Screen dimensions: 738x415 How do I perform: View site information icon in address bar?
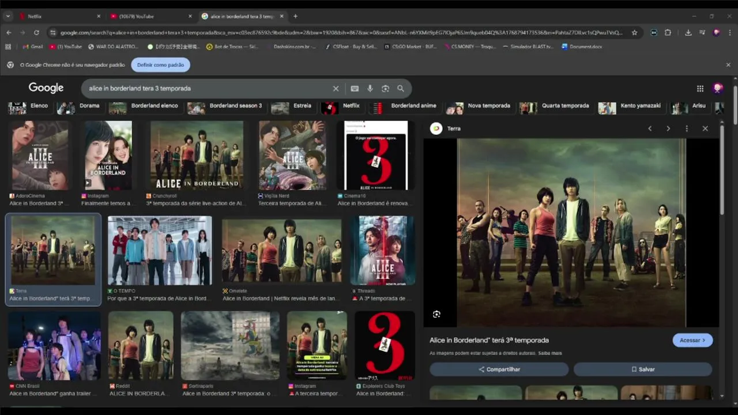click(53, 33)
